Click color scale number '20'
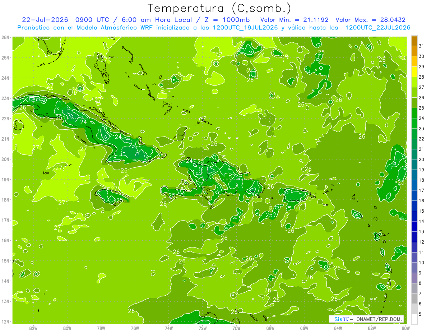Screen dimensions: 431x333 tap(422, 159)
